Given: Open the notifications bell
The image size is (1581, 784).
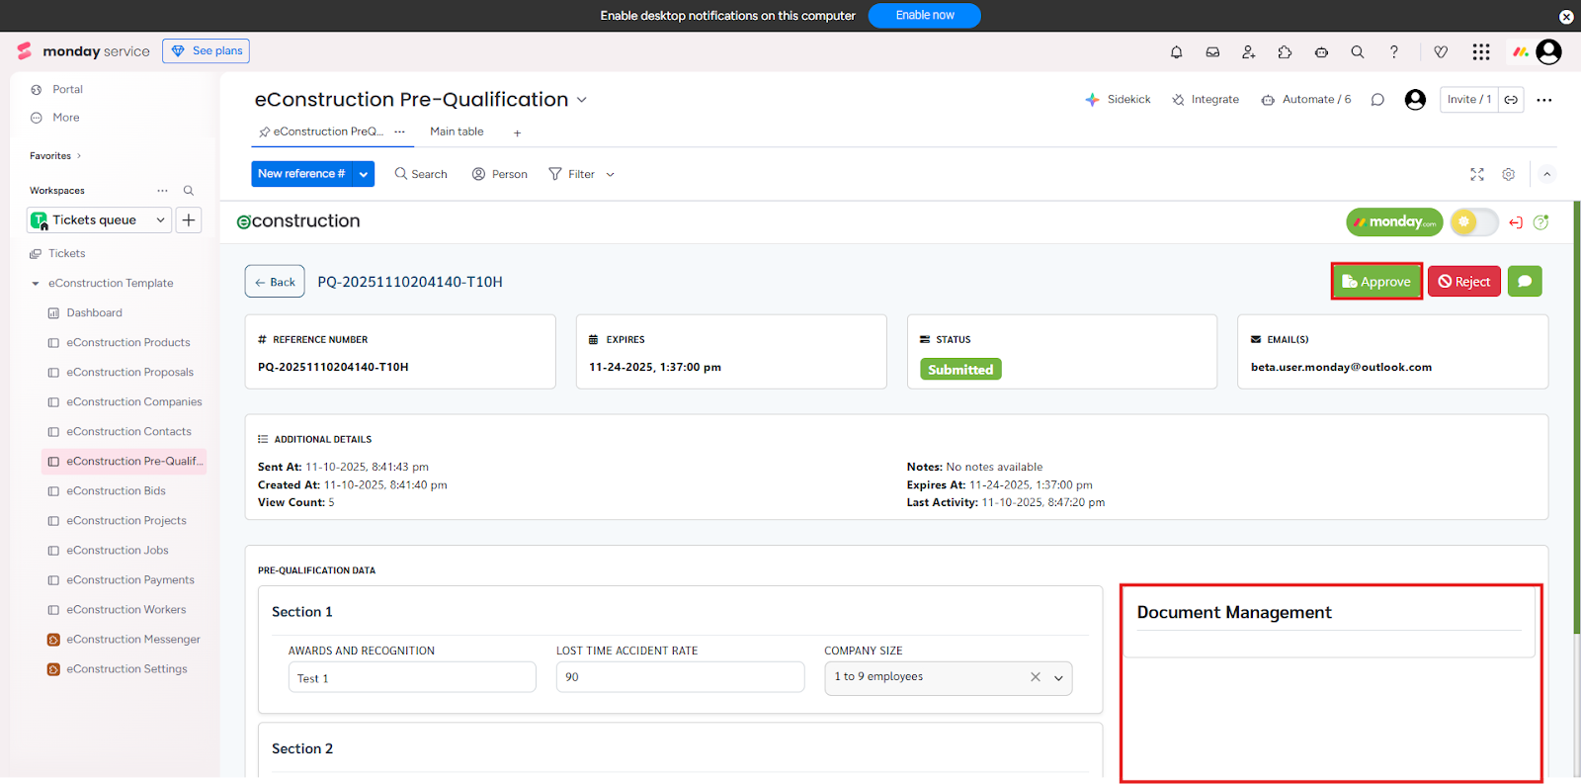Looking at the screenshot, I should (x=1176, y=52).
